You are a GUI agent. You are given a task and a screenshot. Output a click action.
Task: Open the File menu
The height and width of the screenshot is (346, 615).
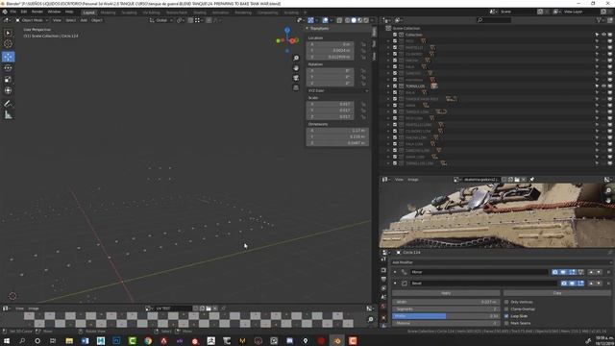click(x=13, y=12)
